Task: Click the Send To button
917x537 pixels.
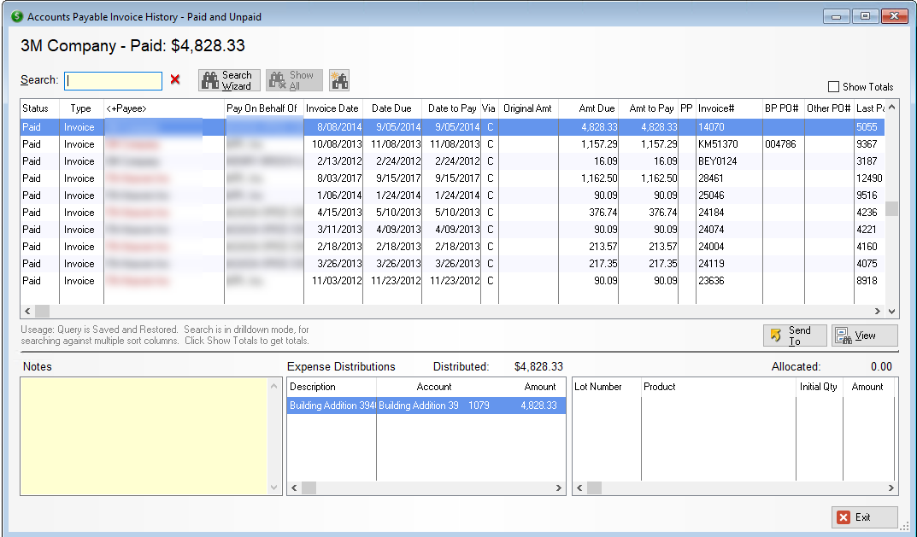Action: tap(795, 336)
